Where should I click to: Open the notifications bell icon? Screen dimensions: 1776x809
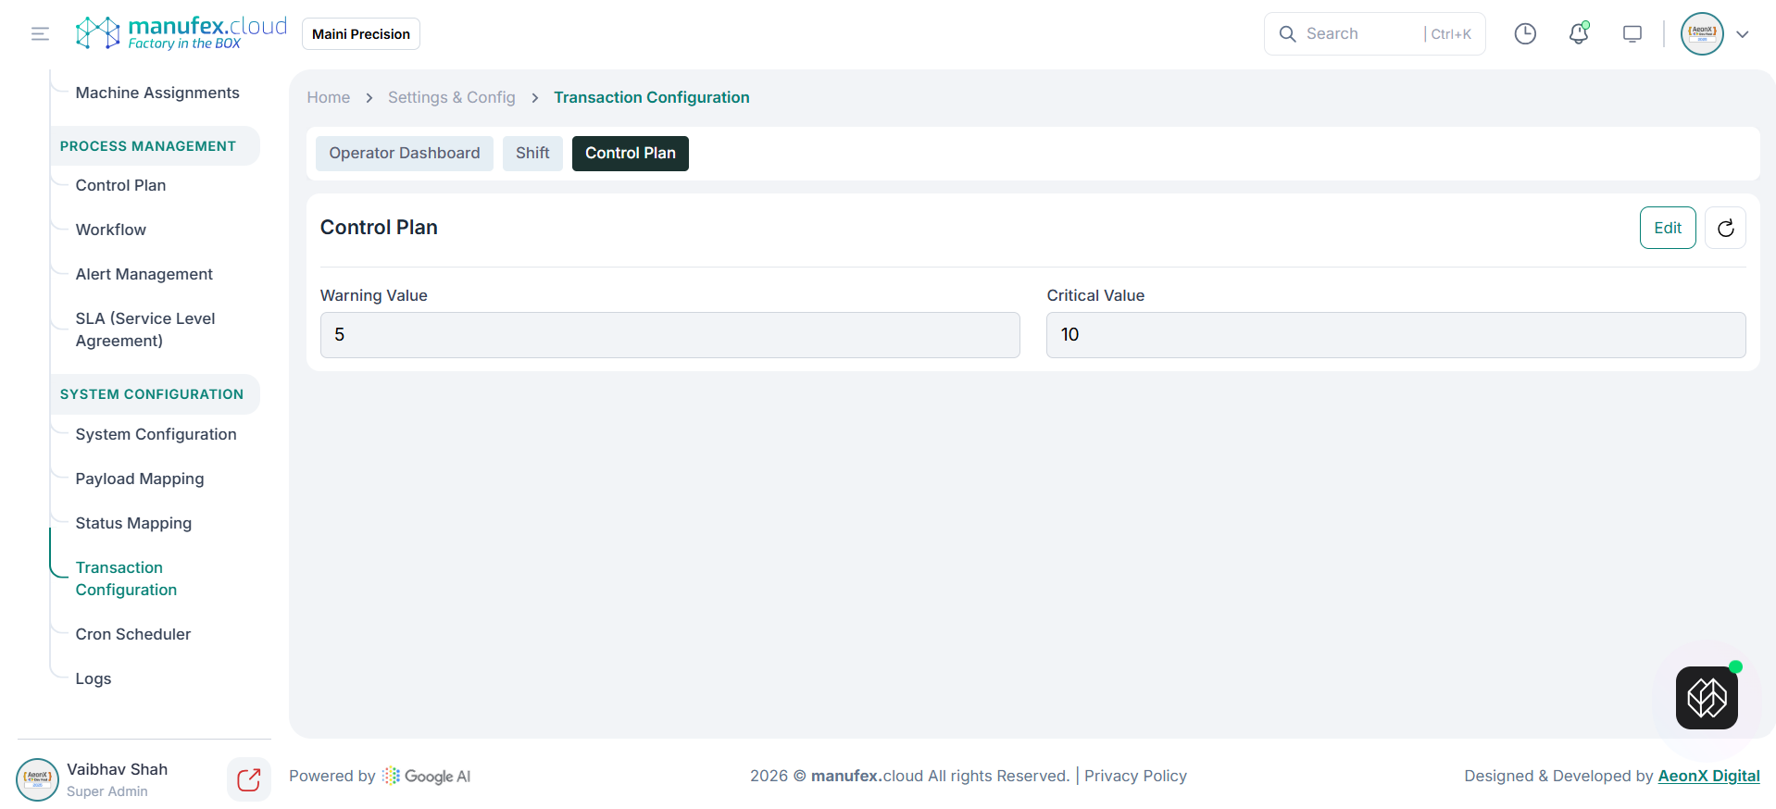click(1579, 34)
